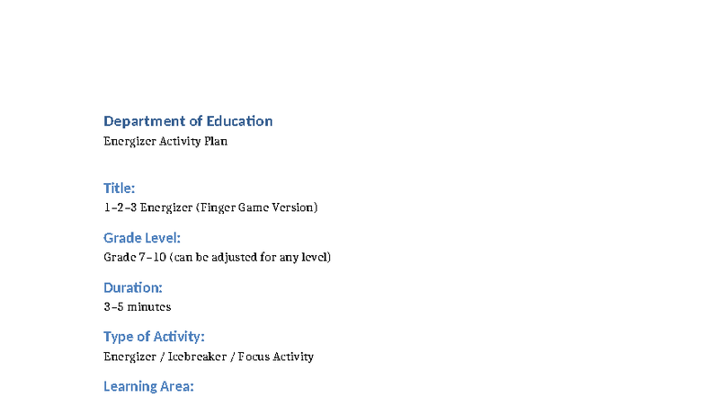Click the word Icebreaker
This screenshot has width=705, height=396.
196,356
